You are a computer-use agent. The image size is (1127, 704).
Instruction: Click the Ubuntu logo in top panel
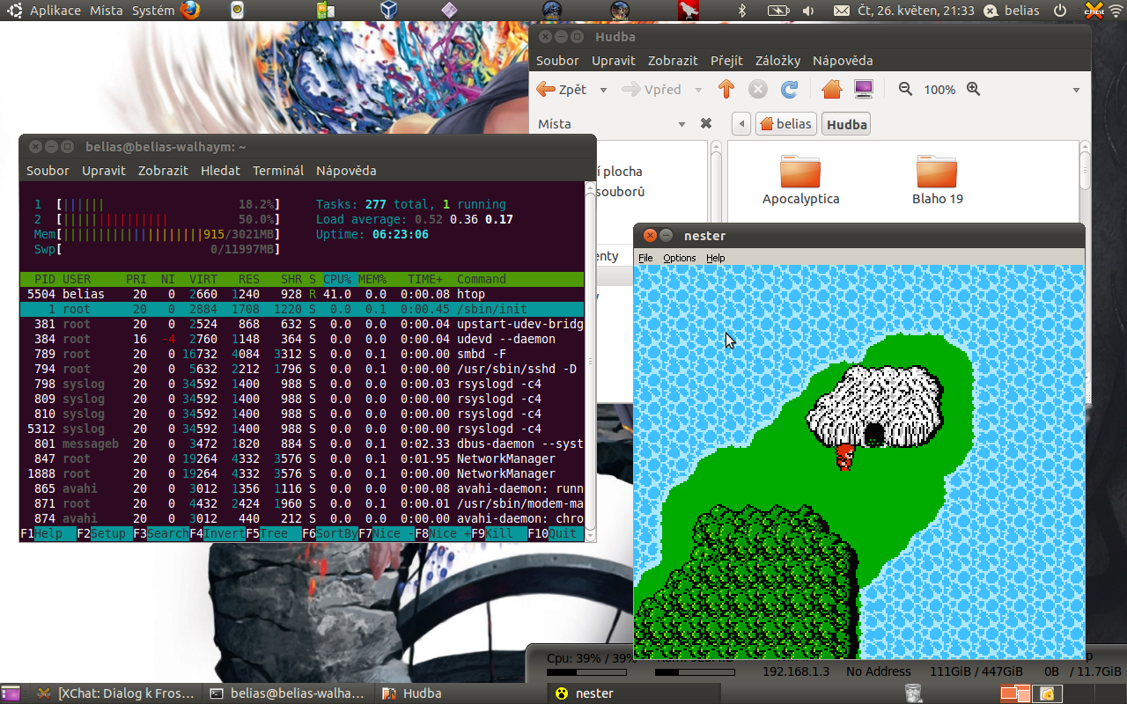(x=15, y=11)
